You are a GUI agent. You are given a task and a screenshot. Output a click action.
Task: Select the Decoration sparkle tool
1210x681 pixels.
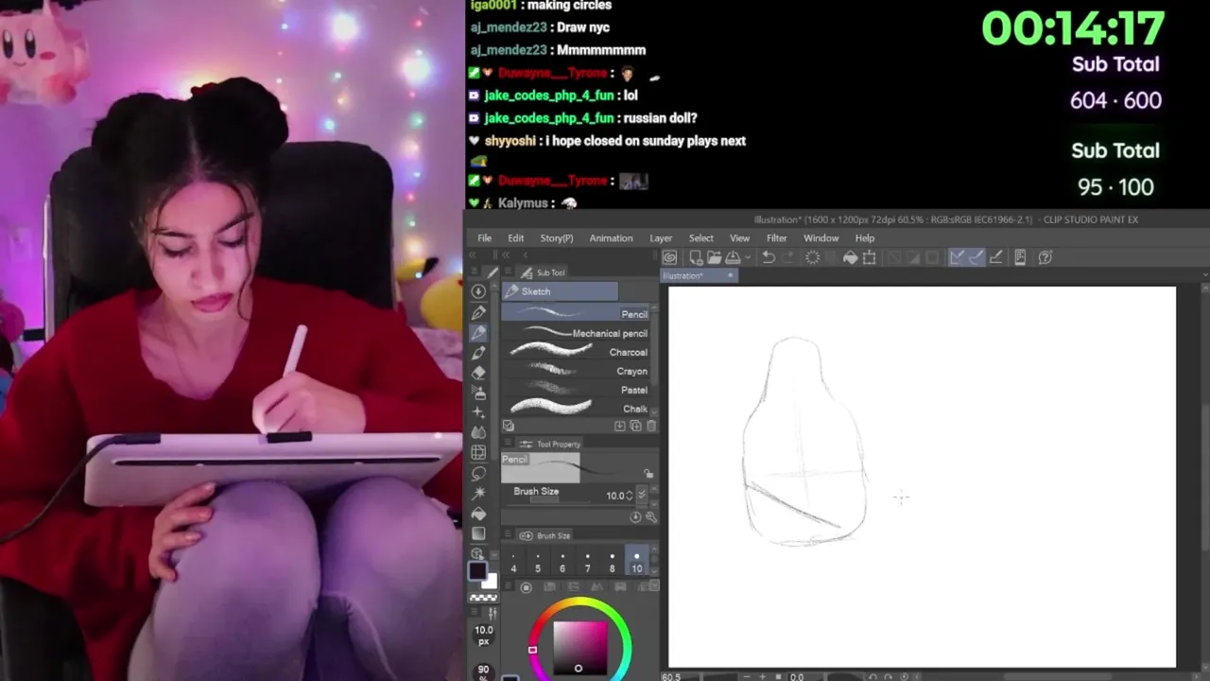click(478, 412)
